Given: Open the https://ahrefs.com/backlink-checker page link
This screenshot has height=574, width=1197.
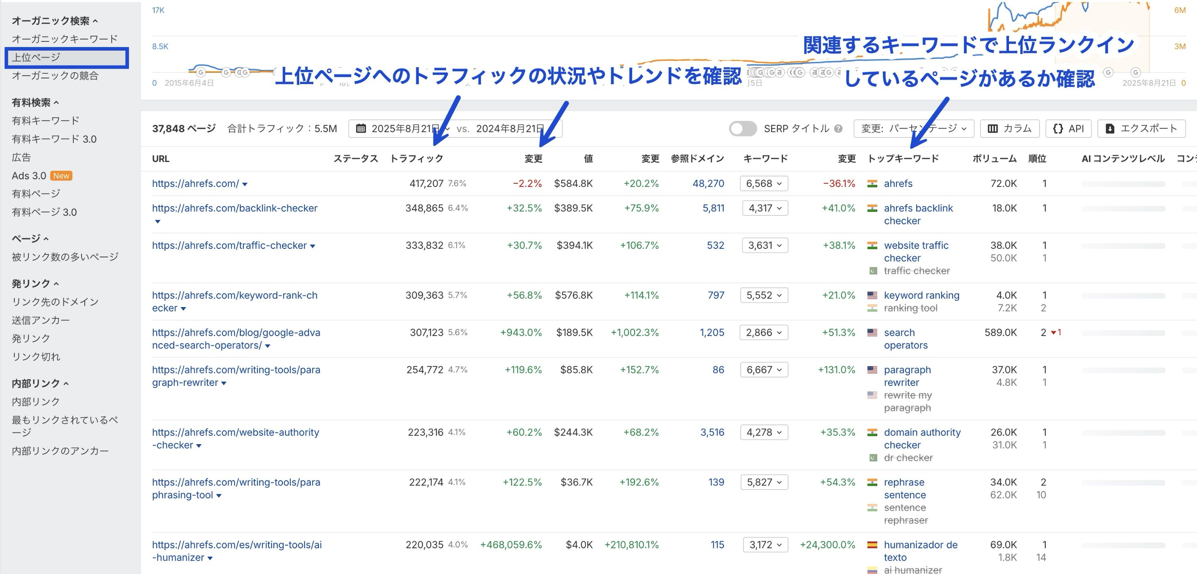Looking at the screenshot, I should click(x=235, y=208).
